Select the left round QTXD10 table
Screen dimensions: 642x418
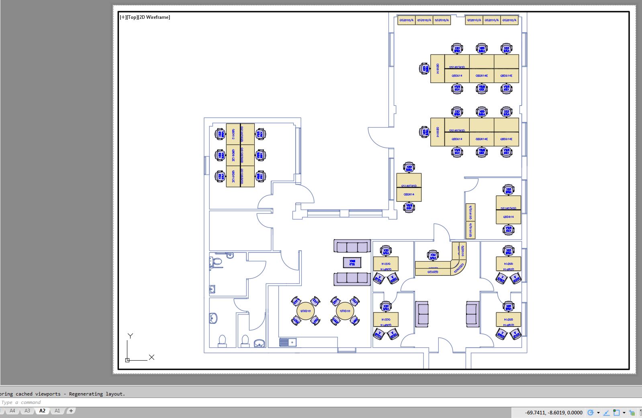click(x=305, y=311)
